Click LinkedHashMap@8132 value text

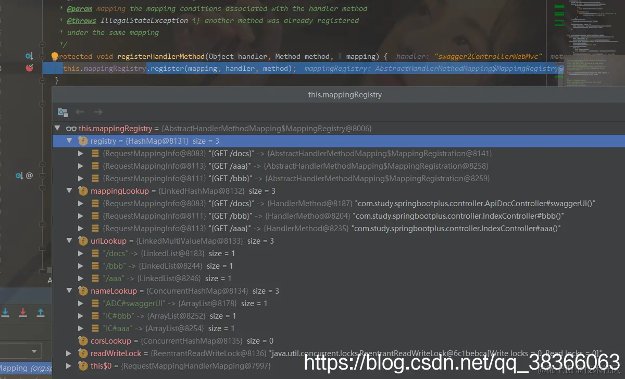point(201,191)
